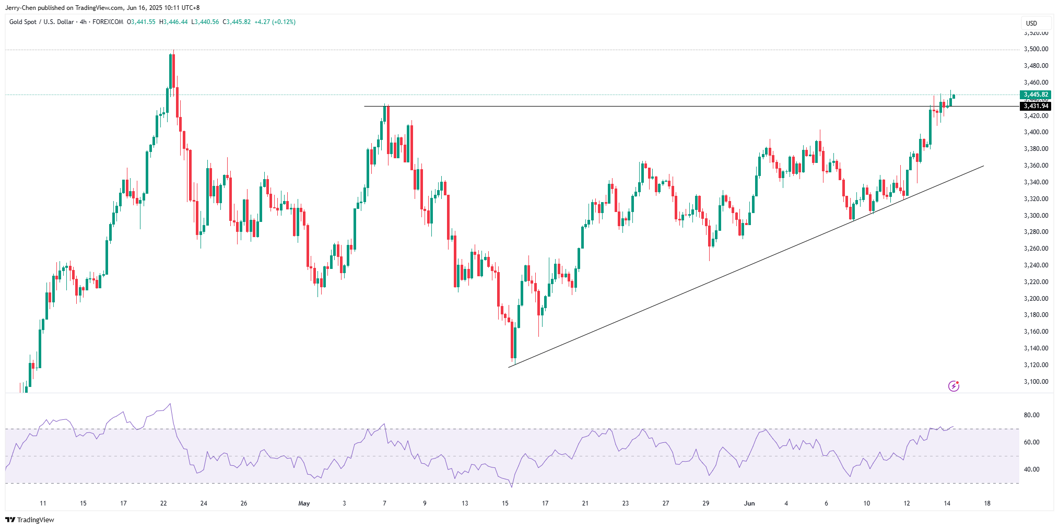Click the 18 date label on time axis
The image size is (1059, 529).
987,503
